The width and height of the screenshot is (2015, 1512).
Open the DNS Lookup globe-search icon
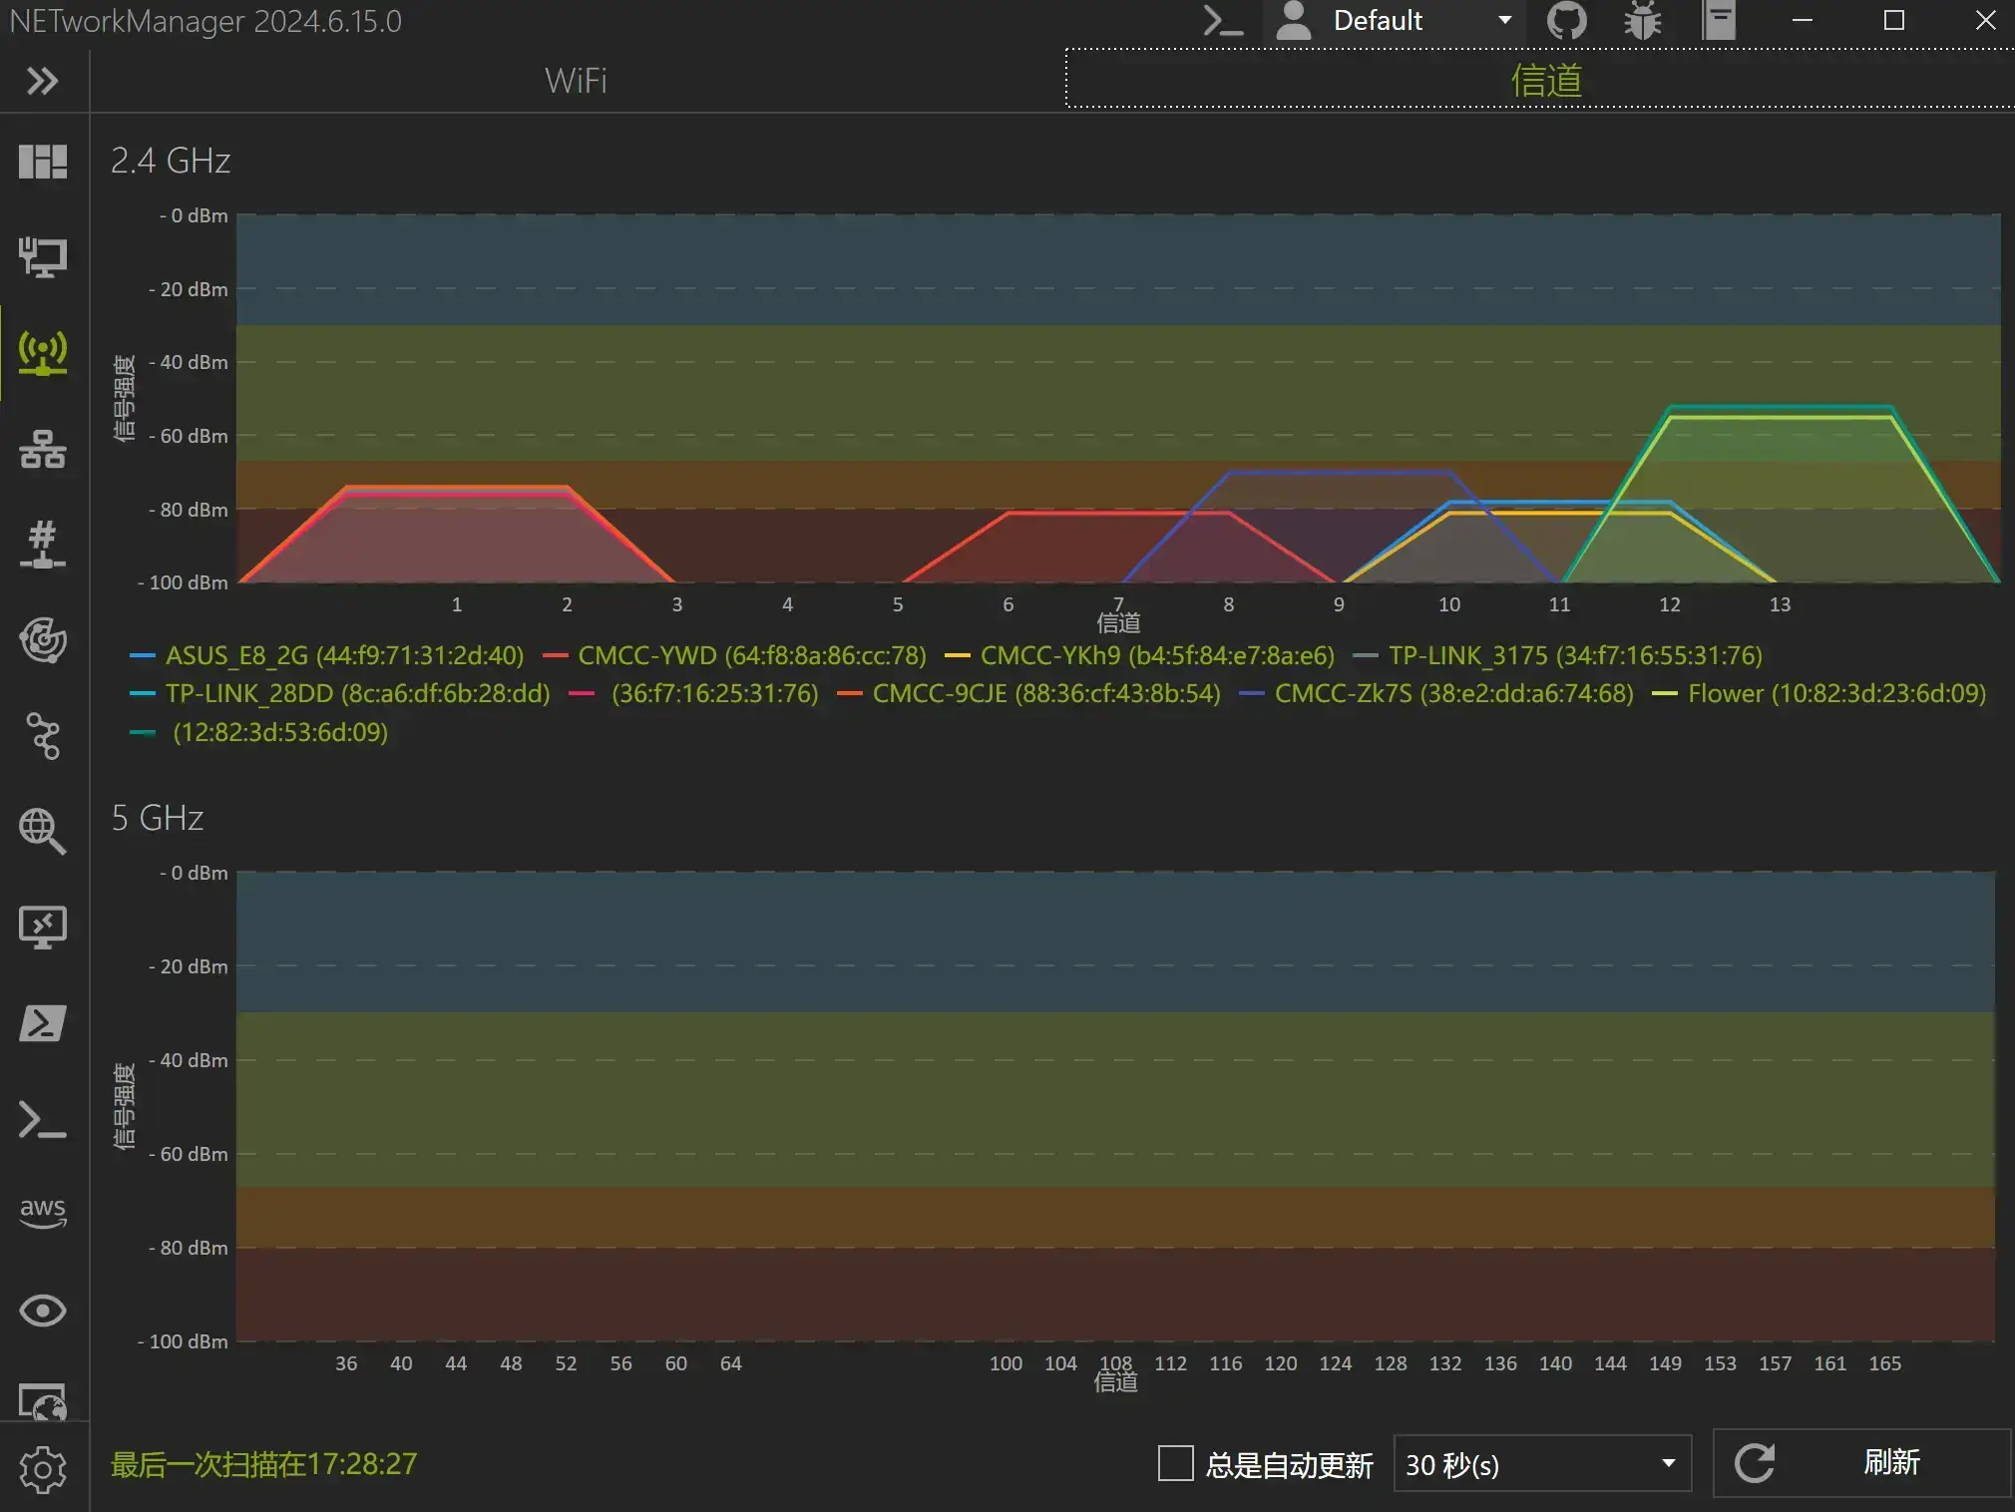tap(42, 831)
